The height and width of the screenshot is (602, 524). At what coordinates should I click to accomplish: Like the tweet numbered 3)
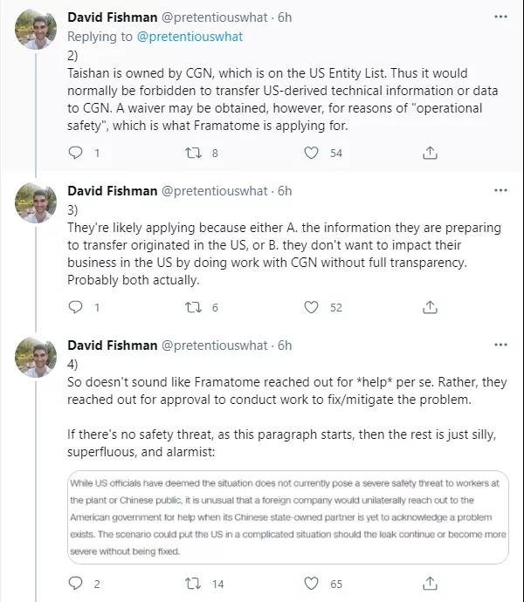click(312, 307)
